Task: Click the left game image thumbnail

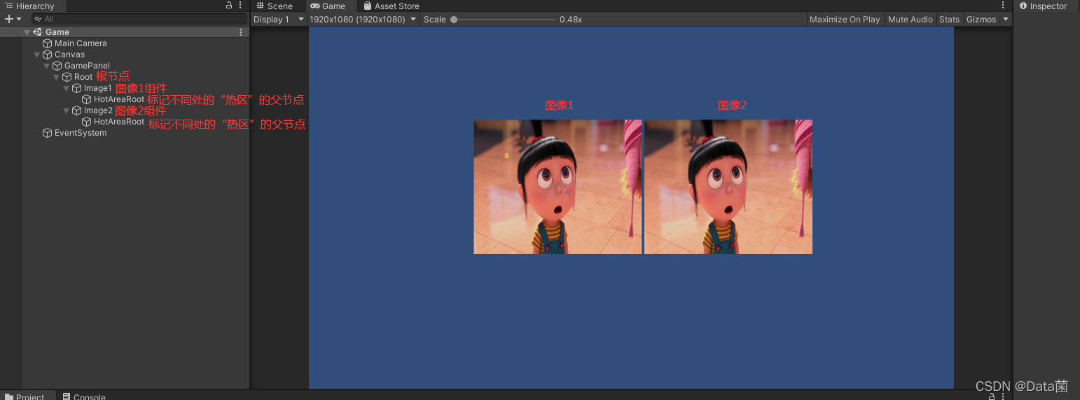Action: [558, 187]
